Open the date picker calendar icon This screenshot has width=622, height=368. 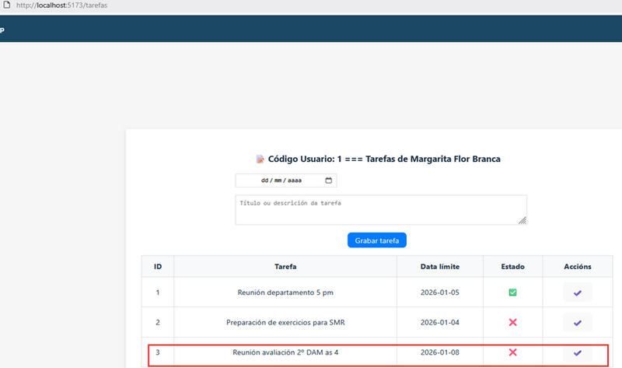[328, 180]
